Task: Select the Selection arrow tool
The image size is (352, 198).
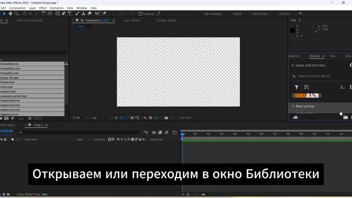Action: (x=4, y=14)
